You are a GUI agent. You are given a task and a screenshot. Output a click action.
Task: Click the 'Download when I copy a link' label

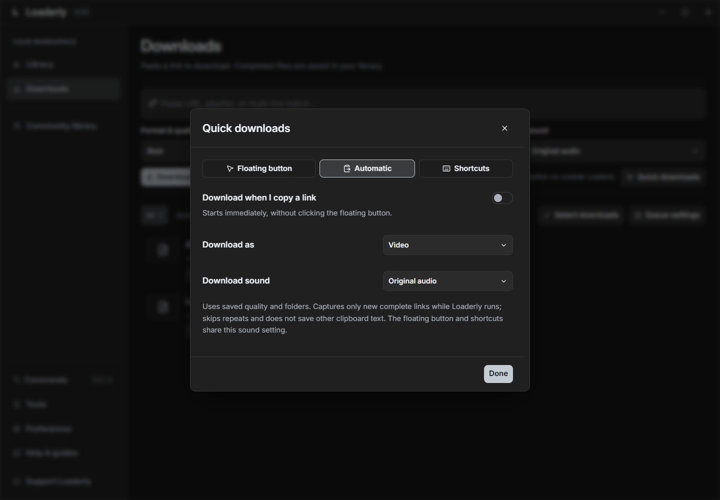(x=259, y=197)
